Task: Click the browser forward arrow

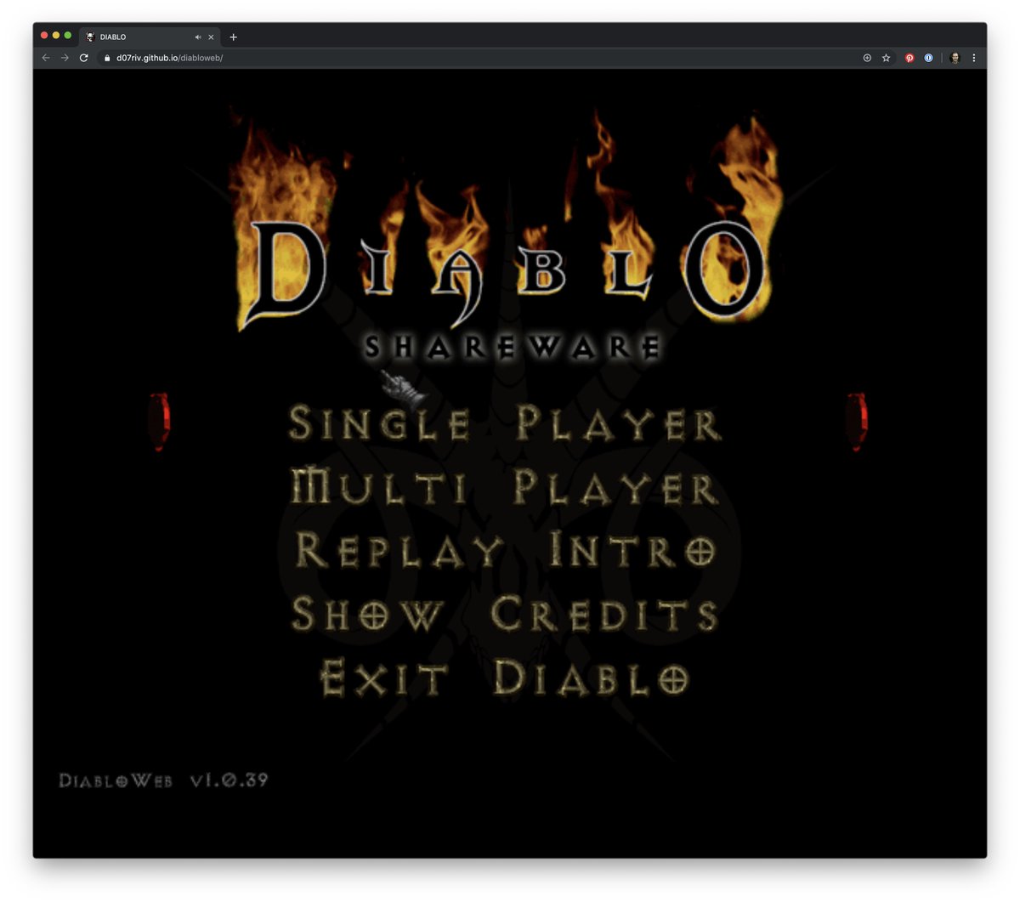Action: click(x=65, y=58)
